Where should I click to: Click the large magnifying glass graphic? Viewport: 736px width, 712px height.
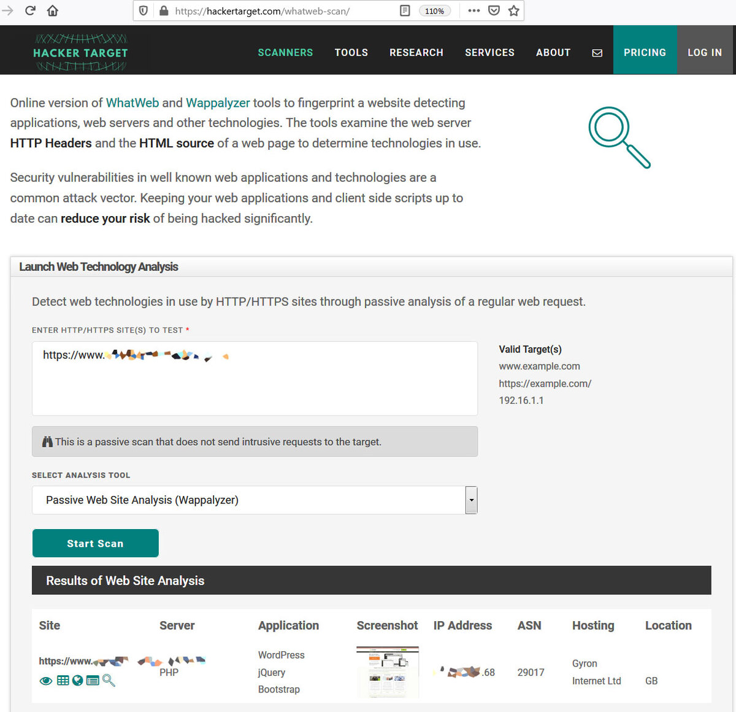pos(619,137)
